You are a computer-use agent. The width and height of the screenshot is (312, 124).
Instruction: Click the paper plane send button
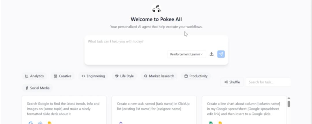(221, 54)
